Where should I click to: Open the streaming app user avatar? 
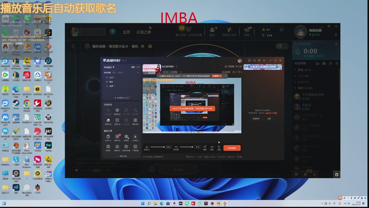[x=239, y=61]
